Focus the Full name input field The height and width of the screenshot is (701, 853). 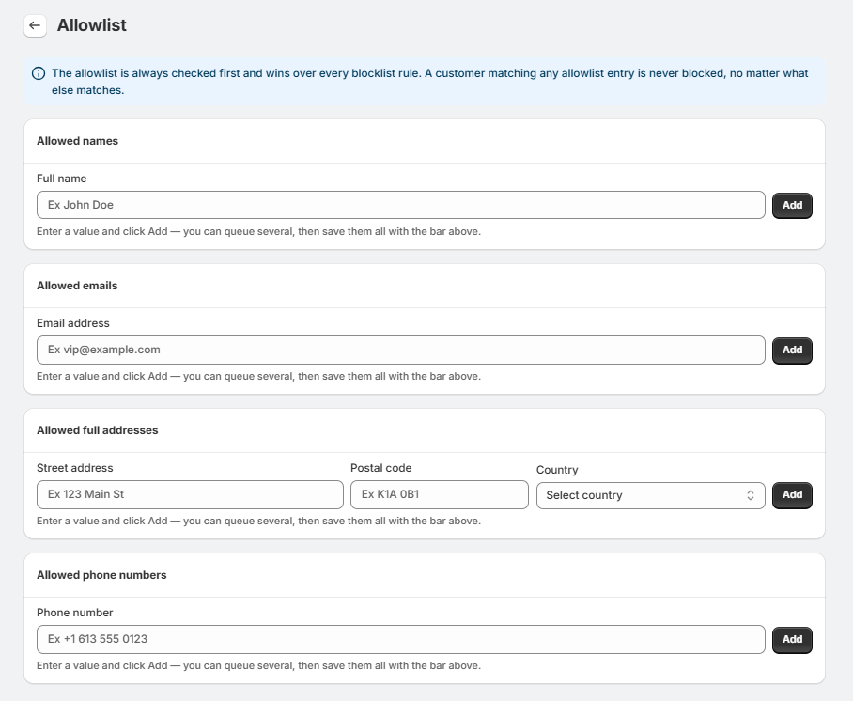(401, 205)
